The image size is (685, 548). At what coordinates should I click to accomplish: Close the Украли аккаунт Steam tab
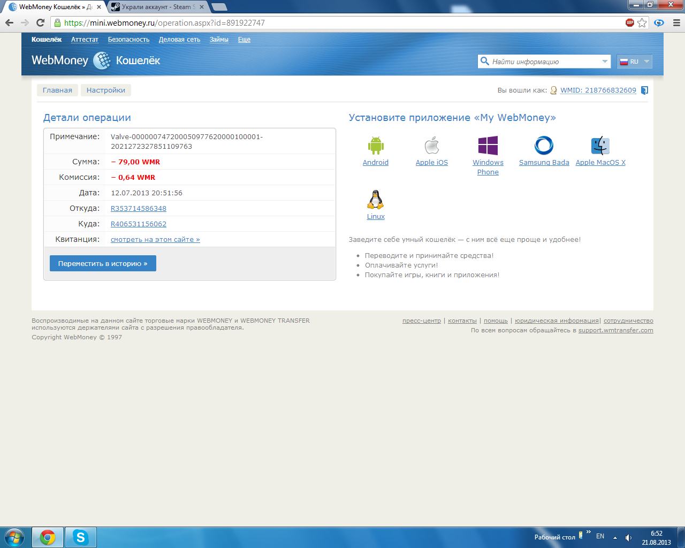tap(201, 7)
